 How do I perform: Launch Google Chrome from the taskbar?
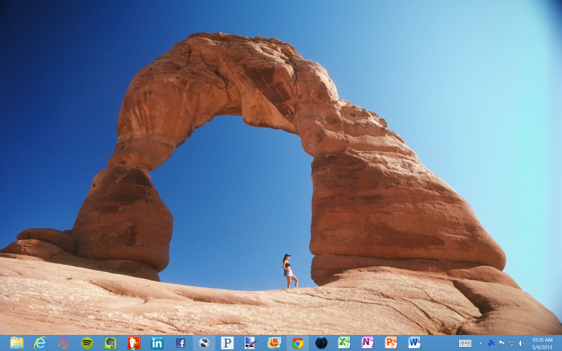pos(298,343)
